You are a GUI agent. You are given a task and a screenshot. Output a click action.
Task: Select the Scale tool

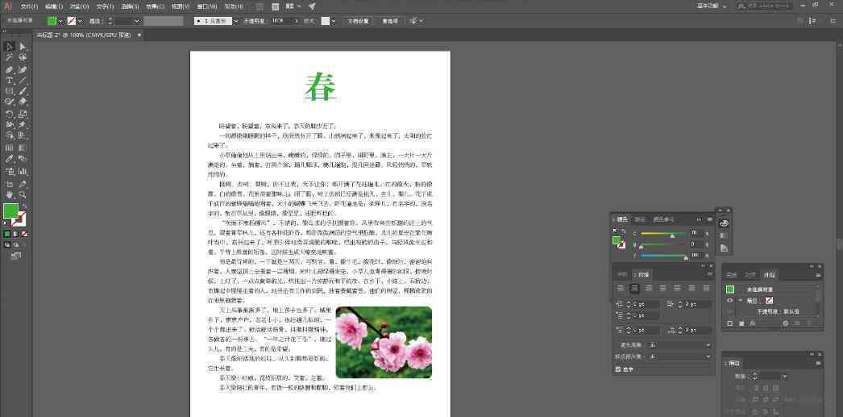23,114
